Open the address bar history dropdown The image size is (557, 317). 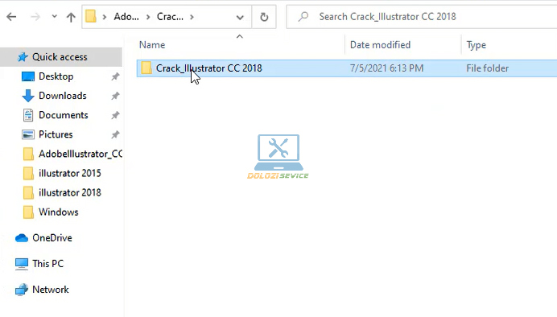(240, 17)
